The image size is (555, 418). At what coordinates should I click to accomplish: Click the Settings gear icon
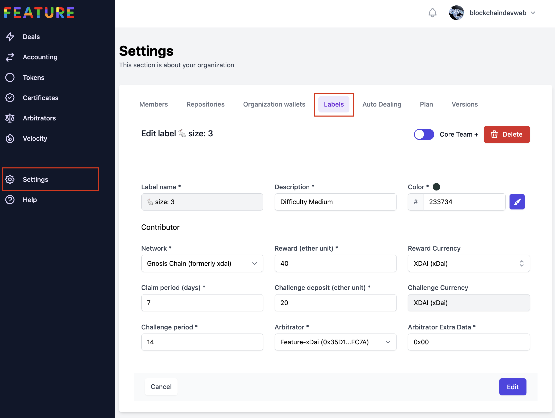[x=10, y=179]
